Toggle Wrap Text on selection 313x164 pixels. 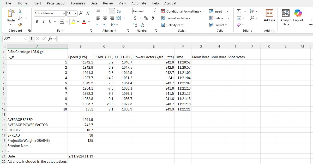click(x=119, y=11)
